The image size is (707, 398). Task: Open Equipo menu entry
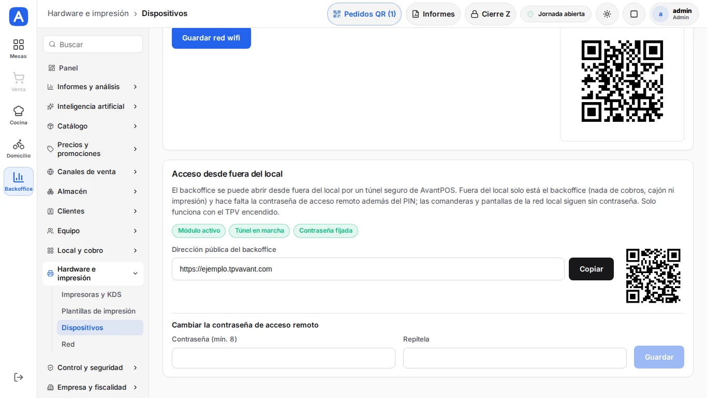click(93, 231)
